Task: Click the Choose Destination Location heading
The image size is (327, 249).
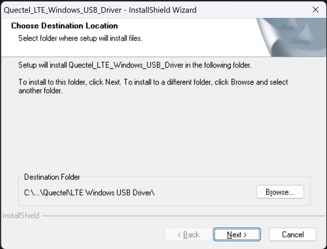Action: [64, 26]
